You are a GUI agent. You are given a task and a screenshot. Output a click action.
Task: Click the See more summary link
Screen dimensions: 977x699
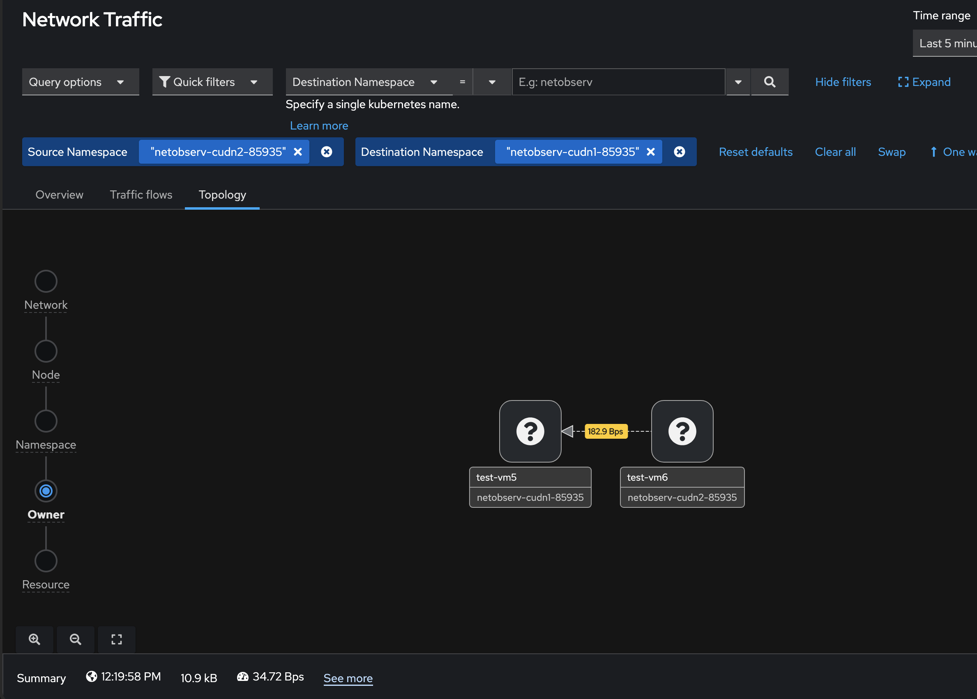pyautogui.click(x=348, y=678)
